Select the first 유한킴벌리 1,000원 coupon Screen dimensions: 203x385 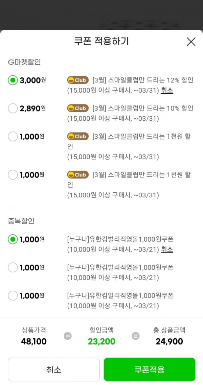click(13, 239)
